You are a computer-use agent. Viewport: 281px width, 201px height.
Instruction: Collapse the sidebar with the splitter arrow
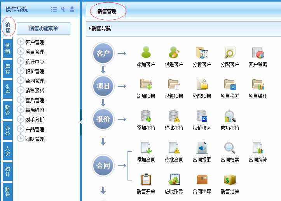tap(80, 122)
